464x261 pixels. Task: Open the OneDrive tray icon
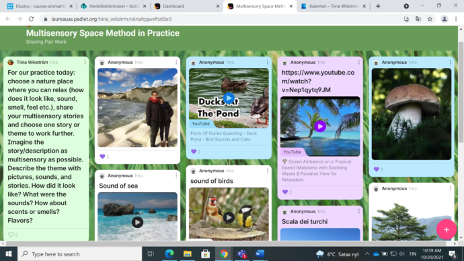pyautogui.click(x=376, y=254)
